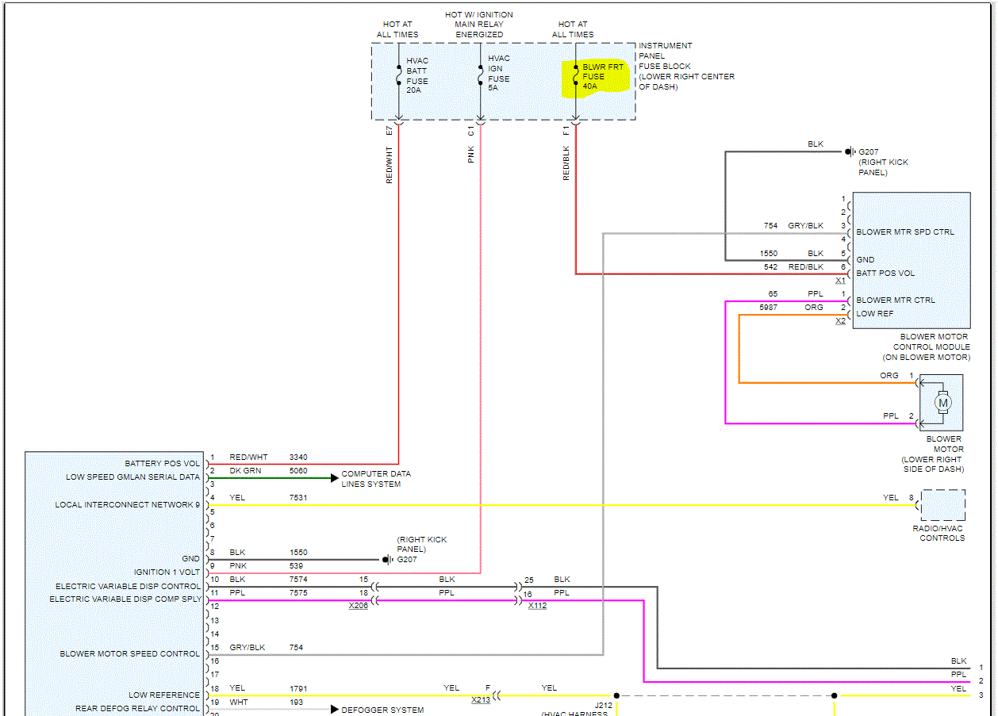
Task: Click the X1 connector label on blower module
Action: pos(840,281)
